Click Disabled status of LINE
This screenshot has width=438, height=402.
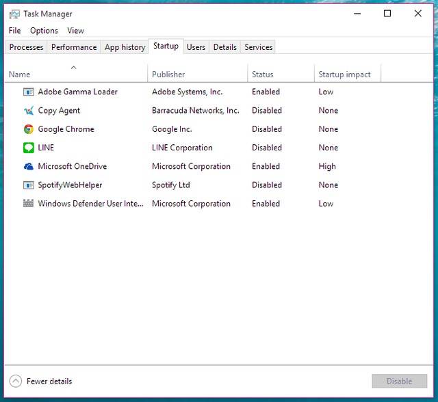pos(267,148)
